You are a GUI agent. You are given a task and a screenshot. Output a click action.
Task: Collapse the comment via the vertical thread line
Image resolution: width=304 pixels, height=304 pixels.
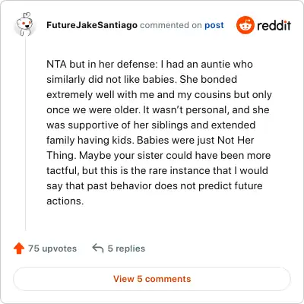click(25, 135)
